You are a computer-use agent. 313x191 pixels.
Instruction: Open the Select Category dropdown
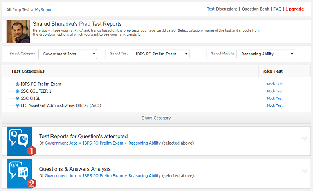(x=67, y=54)
